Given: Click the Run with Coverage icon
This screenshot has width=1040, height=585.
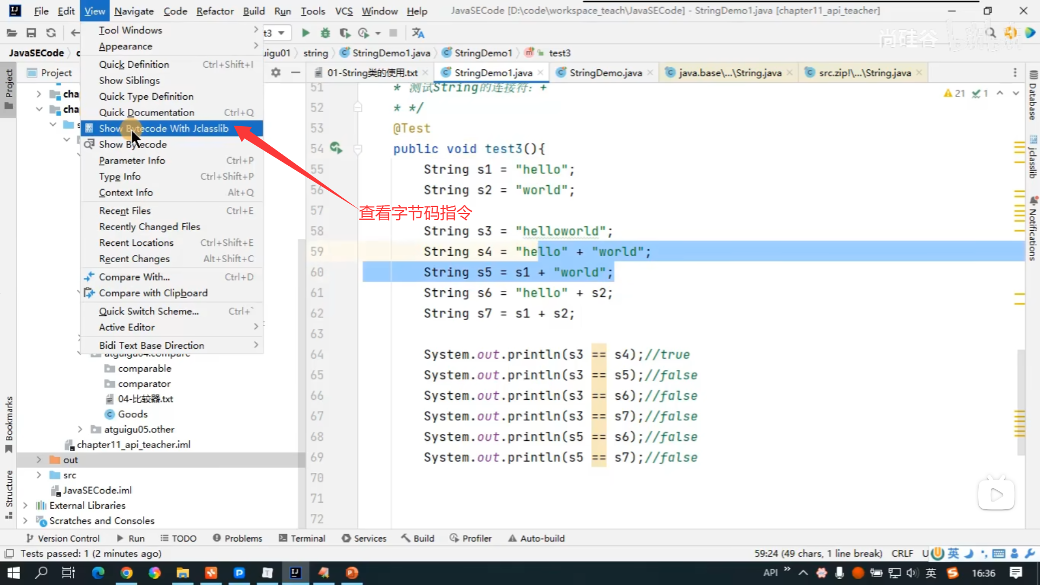Looking at the screenshot, I should click(344, 33).
